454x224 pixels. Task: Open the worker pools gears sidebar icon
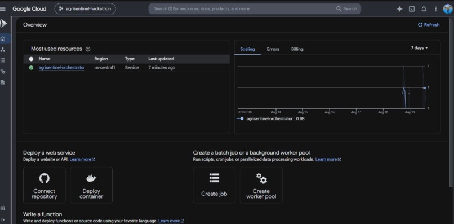coord(3,72)
